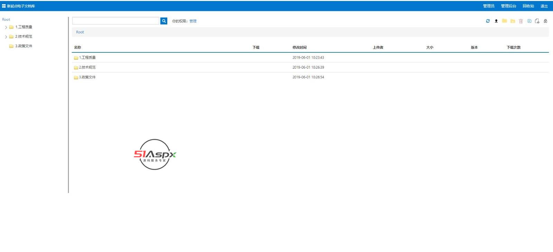The image size is (553, 252).
Task: Open the 2.技术规范 folder in file list
Action: [87, 68]
